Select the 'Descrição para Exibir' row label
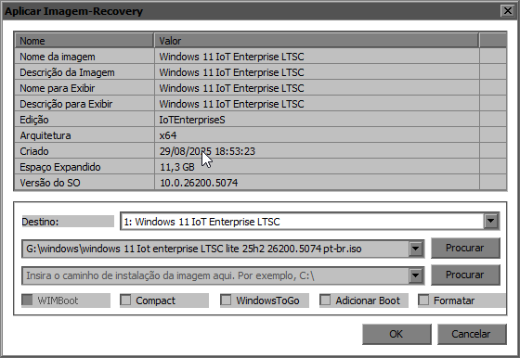 66,104
